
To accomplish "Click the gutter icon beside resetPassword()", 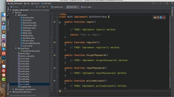I will [54, 68].
